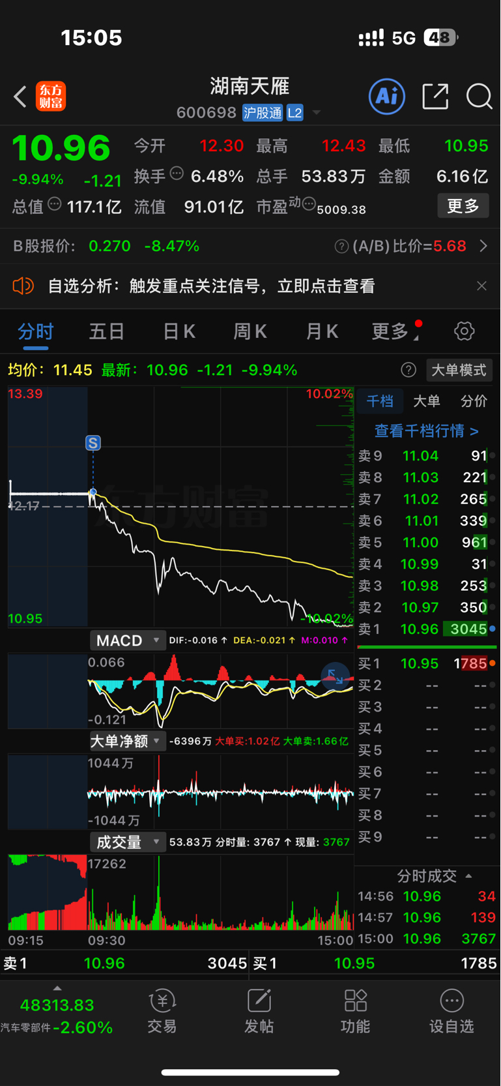Tap the 14:56 trade row
The height and width of the screenshot is (1086, 501).
(x=427, y=896)
